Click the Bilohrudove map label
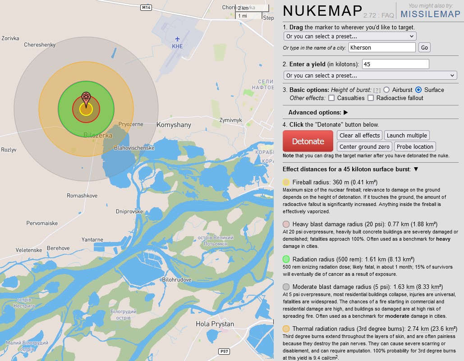The width and height of the screenshot is (464, 361). pyautogui.click(x=177, y=280)
